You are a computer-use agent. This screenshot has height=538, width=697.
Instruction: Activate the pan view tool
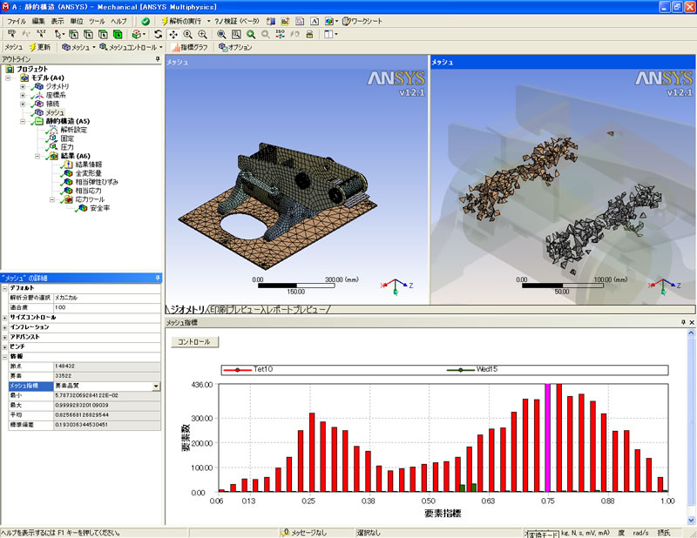coord(173,34)
